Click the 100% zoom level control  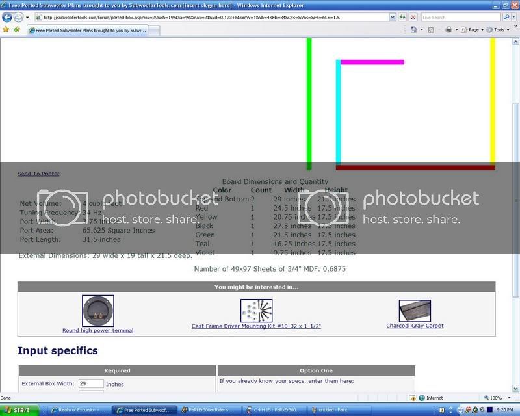(493, 398)
